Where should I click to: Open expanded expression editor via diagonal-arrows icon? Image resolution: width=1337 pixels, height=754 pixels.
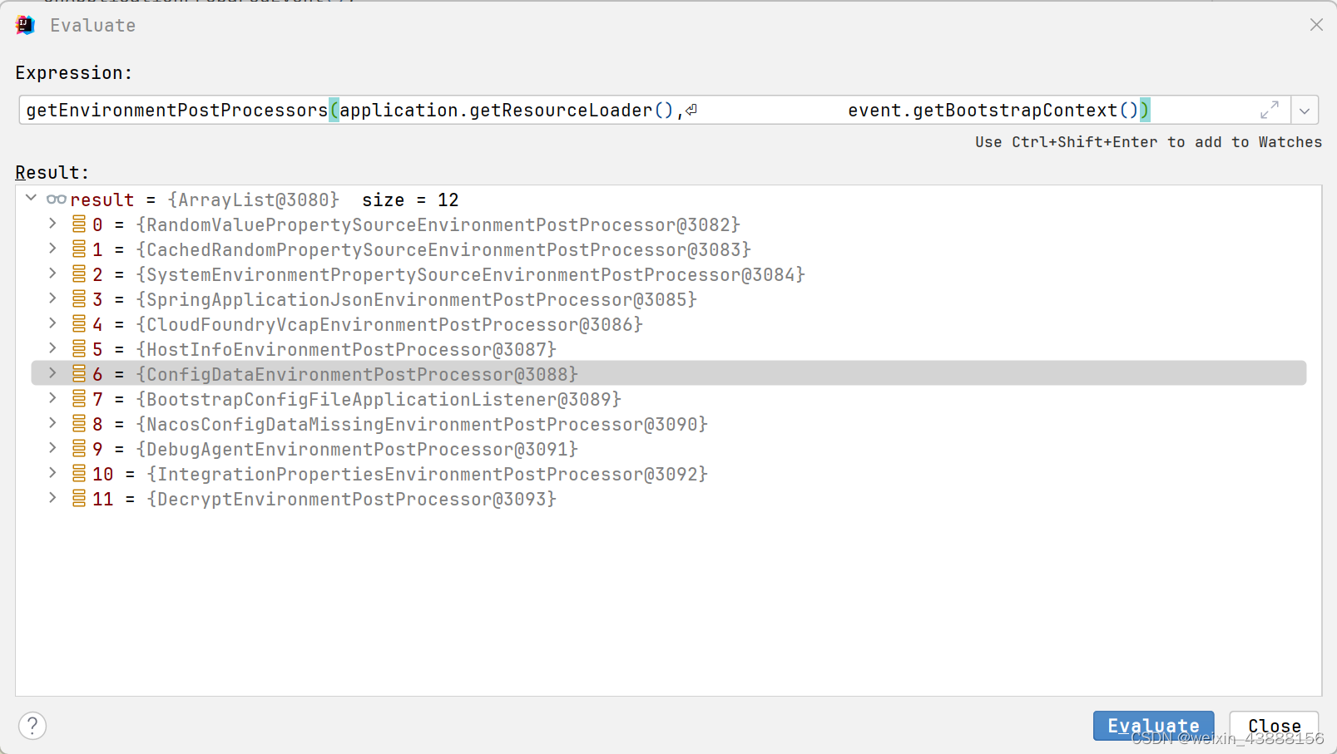tap(1268, 109)
